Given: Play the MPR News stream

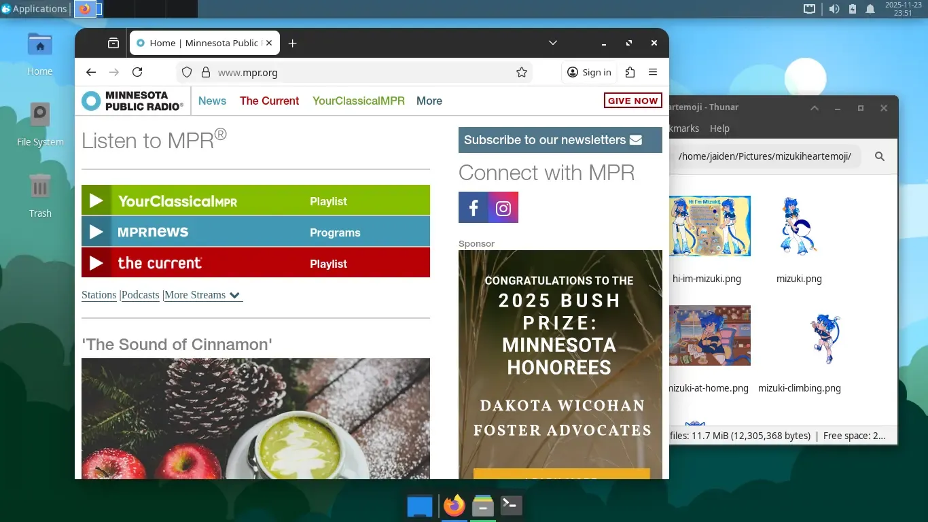Looking at the screenshot, I should (x=96, y=232).
